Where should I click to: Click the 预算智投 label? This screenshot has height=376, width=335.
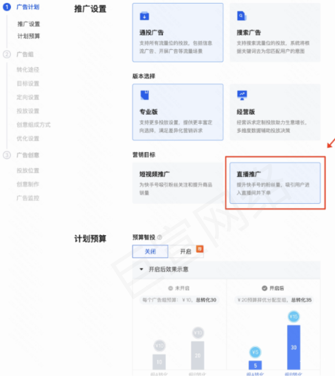pos(144,237)
